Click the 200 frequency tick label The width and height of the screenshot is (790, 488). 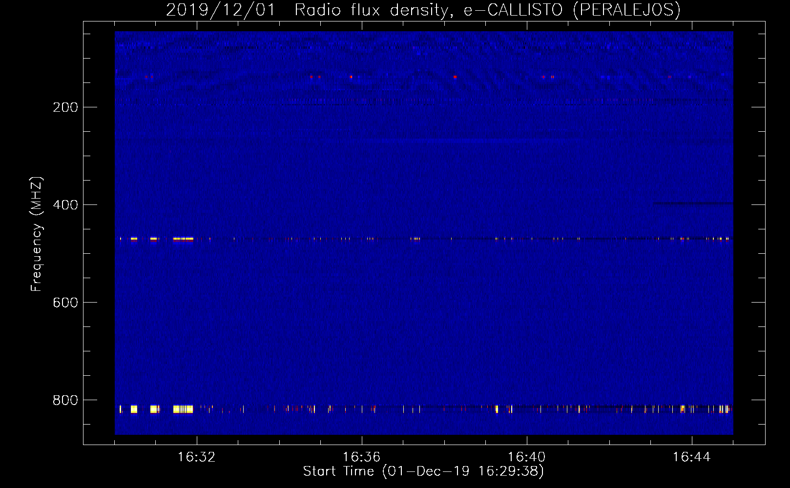tap(65, 107)
